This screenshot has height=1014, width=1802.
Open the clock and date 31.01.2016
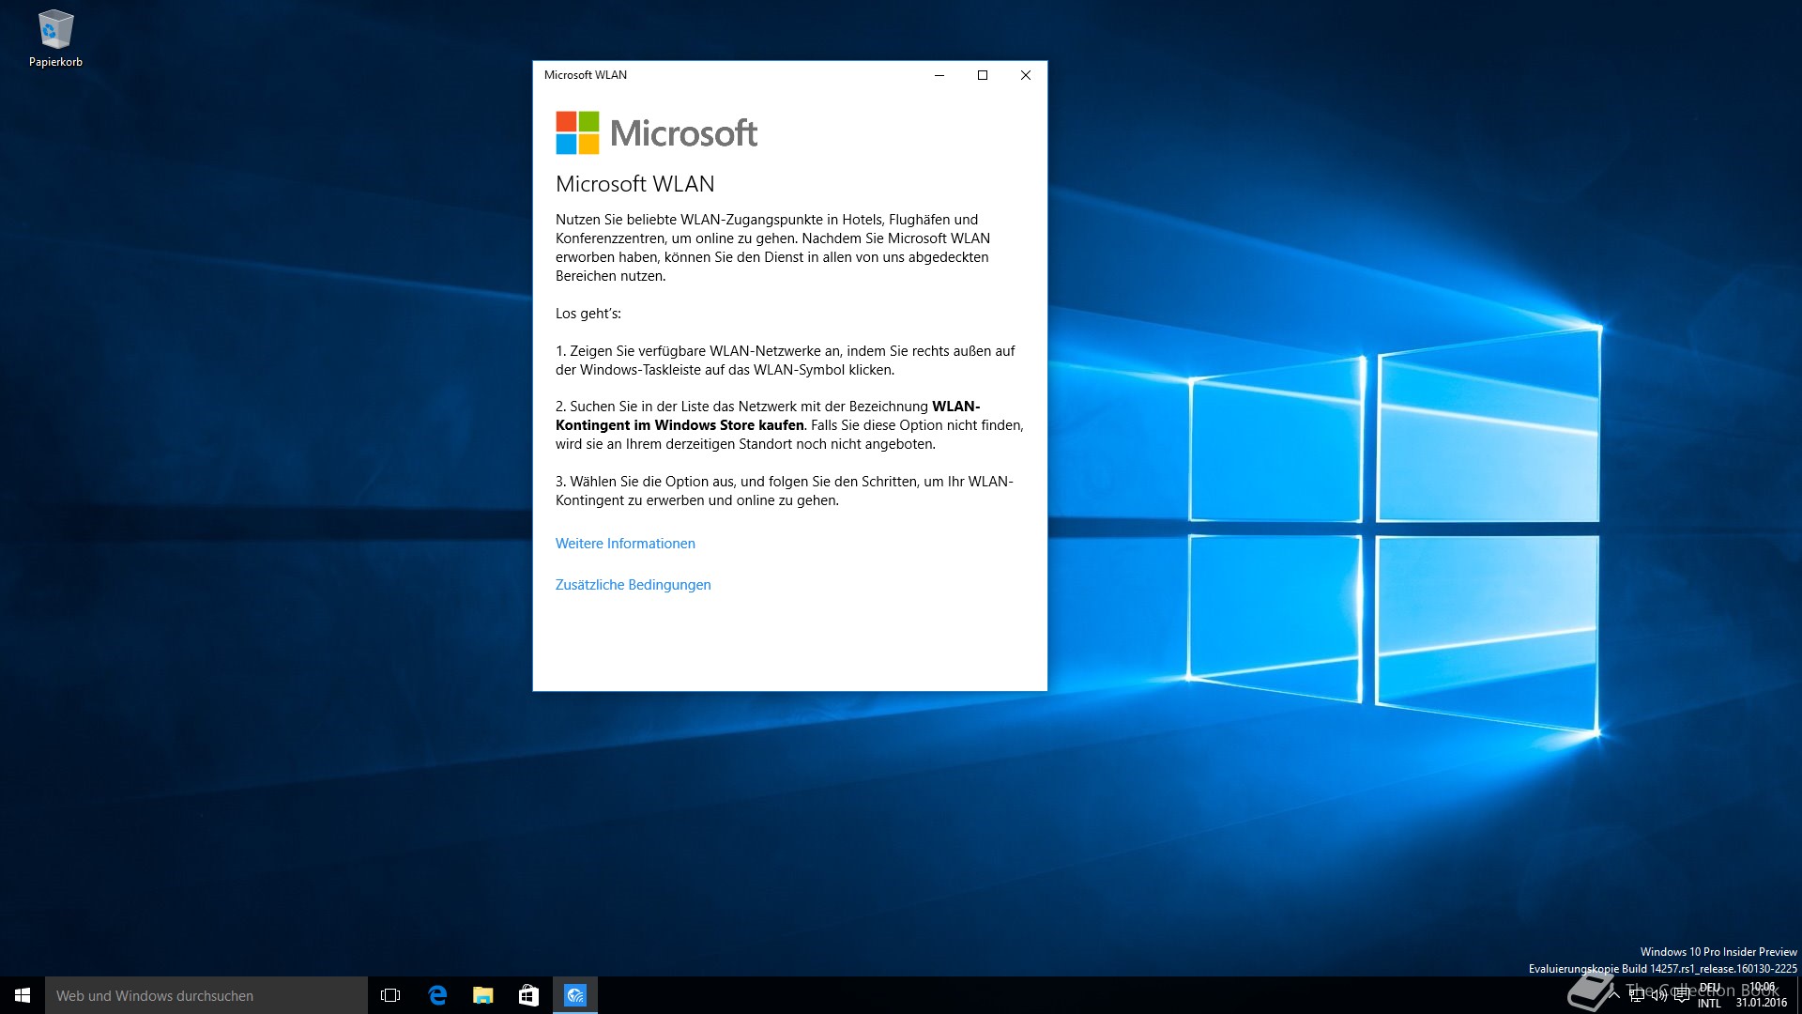point(1761,995)
